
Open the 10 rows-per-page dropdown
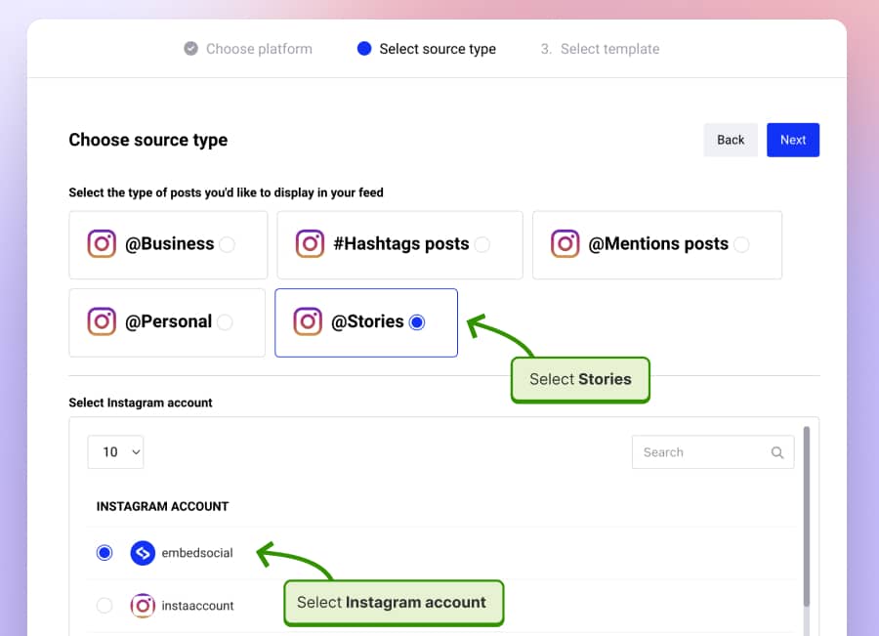point(115,452)
